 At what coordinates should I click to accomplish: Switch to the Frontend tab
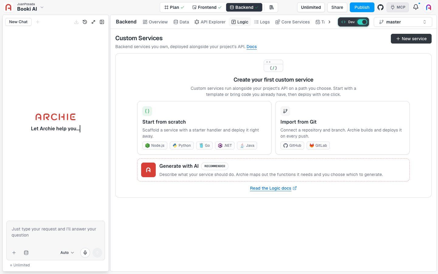[207, 7]
